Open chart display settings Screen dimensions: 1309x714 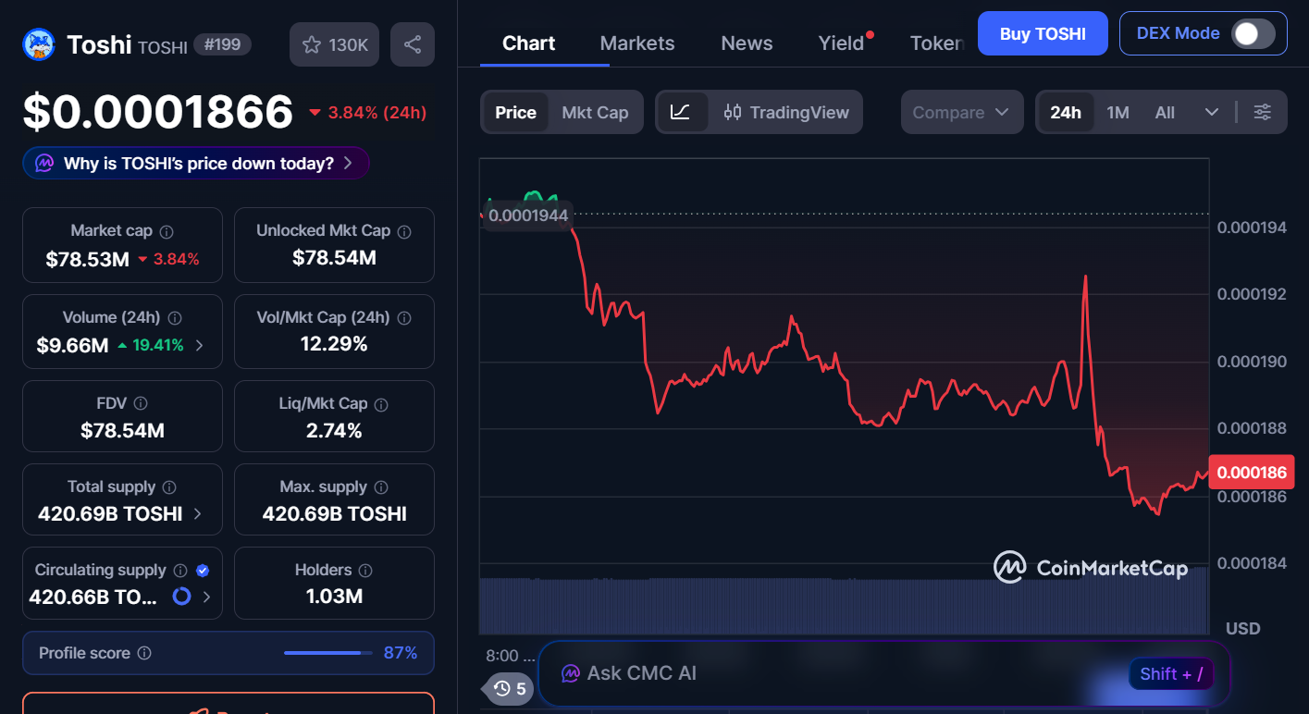1262,112
